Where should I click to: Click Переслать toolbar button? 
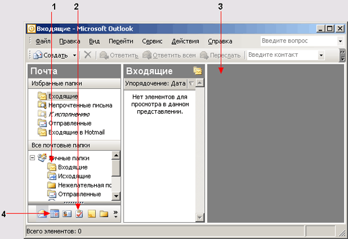coord(220,55)
